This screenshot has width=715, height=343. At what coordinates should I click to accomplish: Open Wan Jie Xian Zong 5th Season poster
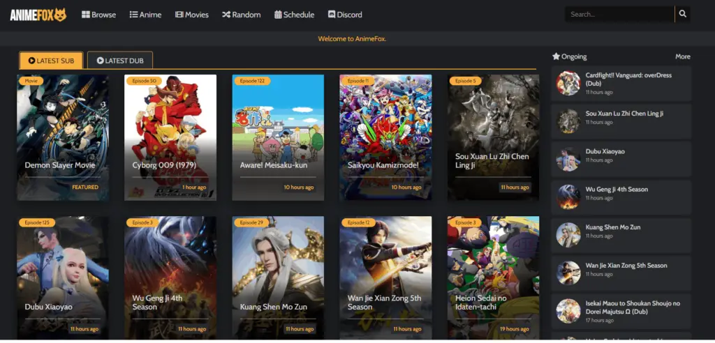coord(385,278)
